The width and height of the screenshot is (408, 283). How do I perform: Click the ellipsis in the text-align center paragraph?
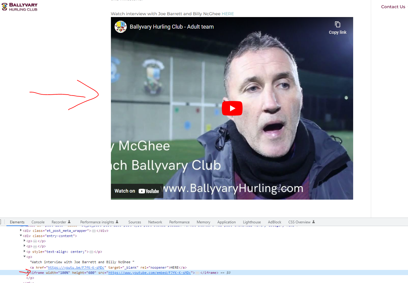coord(91,252)
